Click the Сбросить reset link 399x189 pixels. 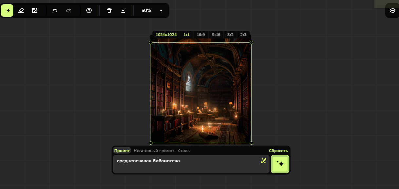tap(278, 151)
